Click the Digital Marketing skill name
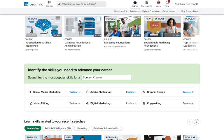Image resolution: width=224 pixels, height=140 pixels. coord(100,103)
